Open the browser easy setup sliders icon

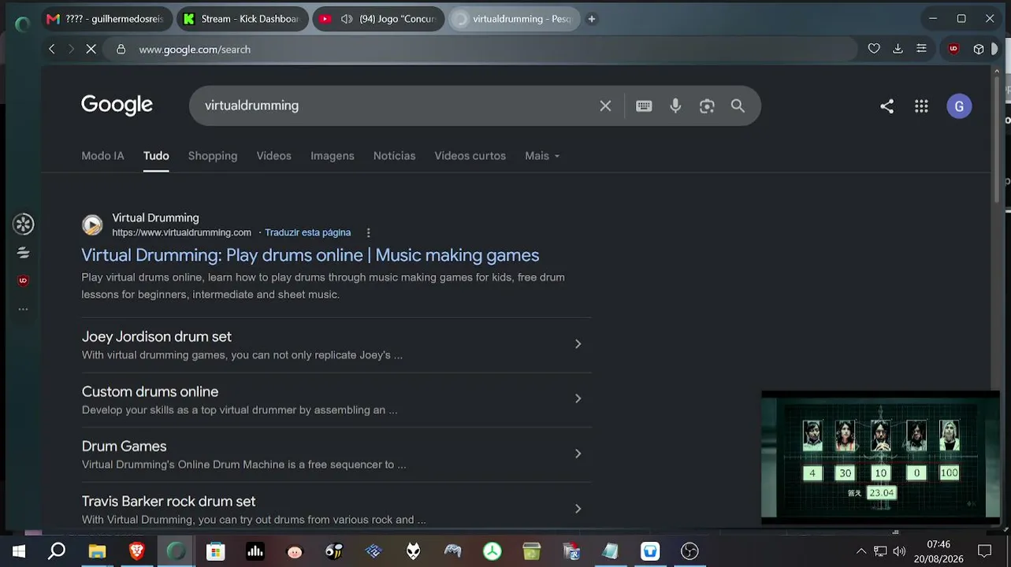point(921,49)
